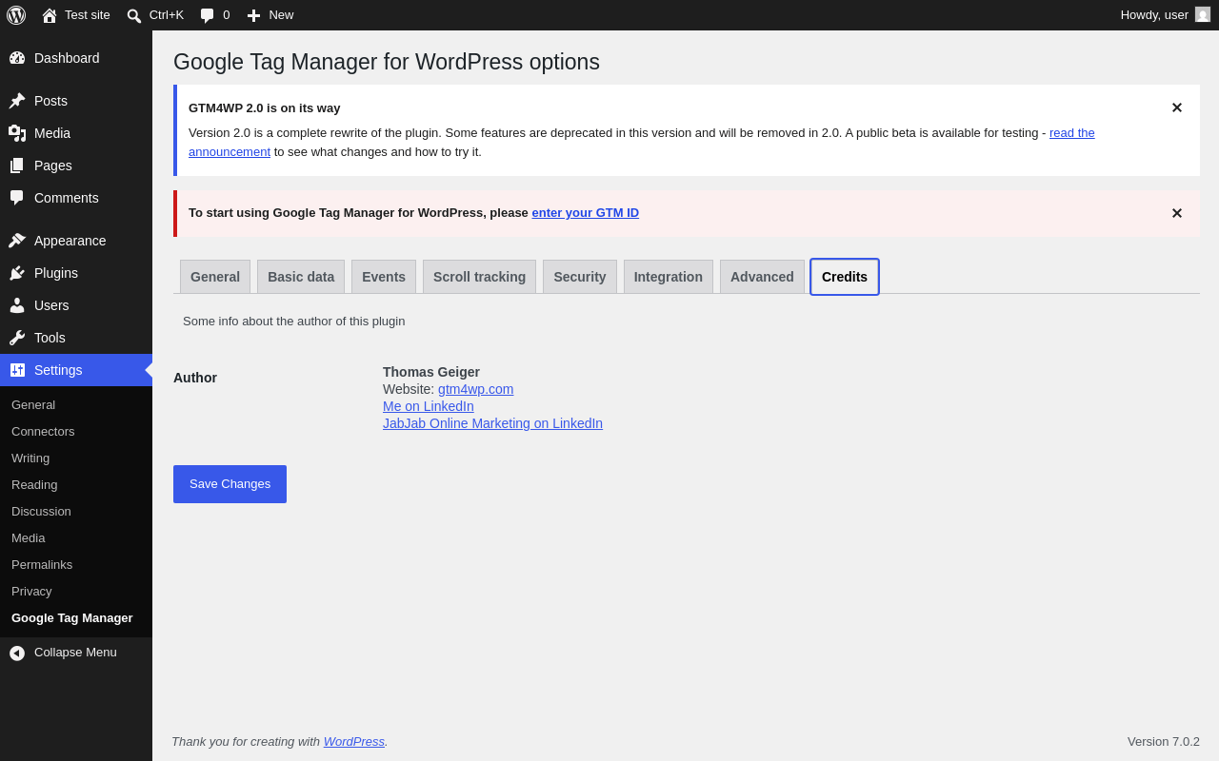Select the Credits tab
Screen dimensions: 1219x761
click(x=845, y=277)
